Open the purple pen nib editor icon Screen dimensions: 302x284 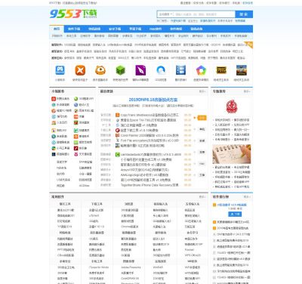pos(140,70)
